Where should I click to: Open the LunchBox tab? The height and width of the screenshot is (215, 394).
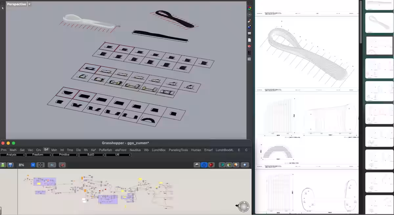tap(159, 150)
